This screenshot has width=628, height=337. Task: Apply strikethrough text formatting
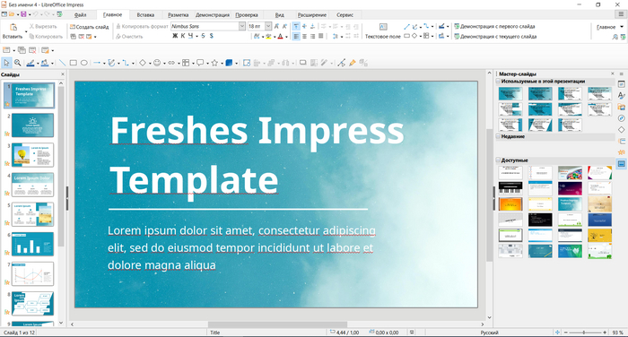click(203, 36)
